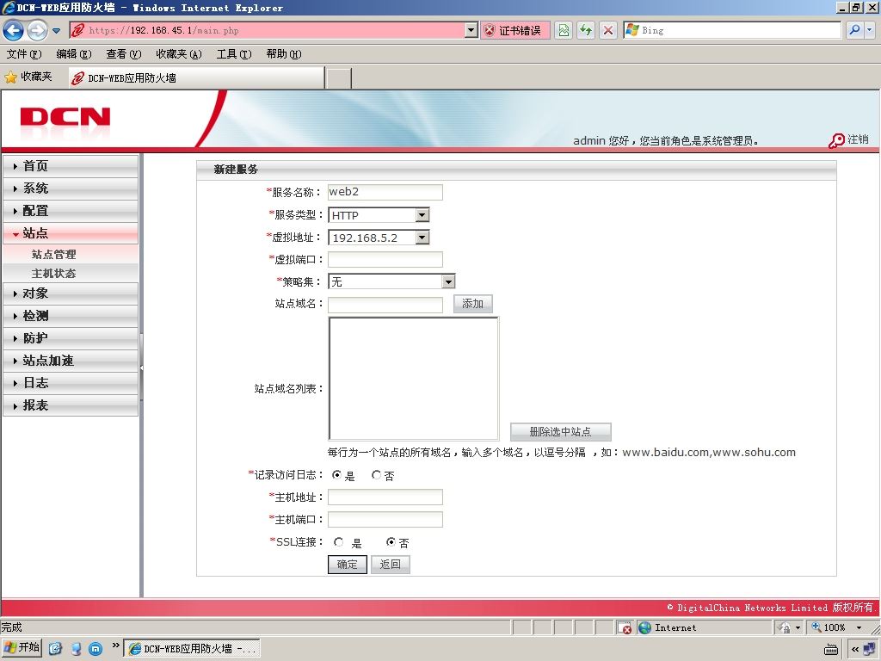Click the browser Forward arrow button
This screenshot has height=661, width=881.
coord(37,30)
